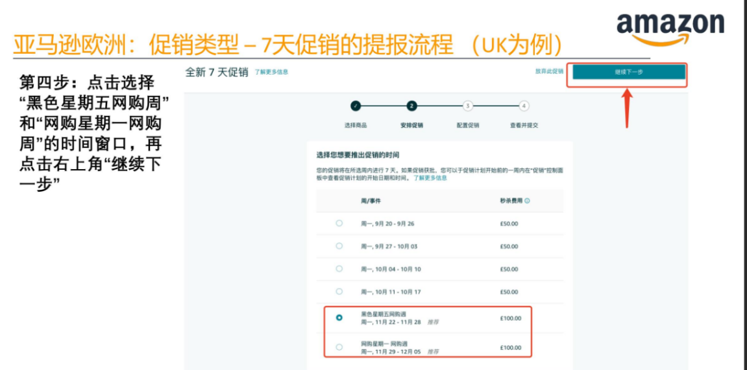The height and width of the screenshot is (370, 747).
Task: Click the 网购星期一 网购周 row title
Action: [384, 344]
